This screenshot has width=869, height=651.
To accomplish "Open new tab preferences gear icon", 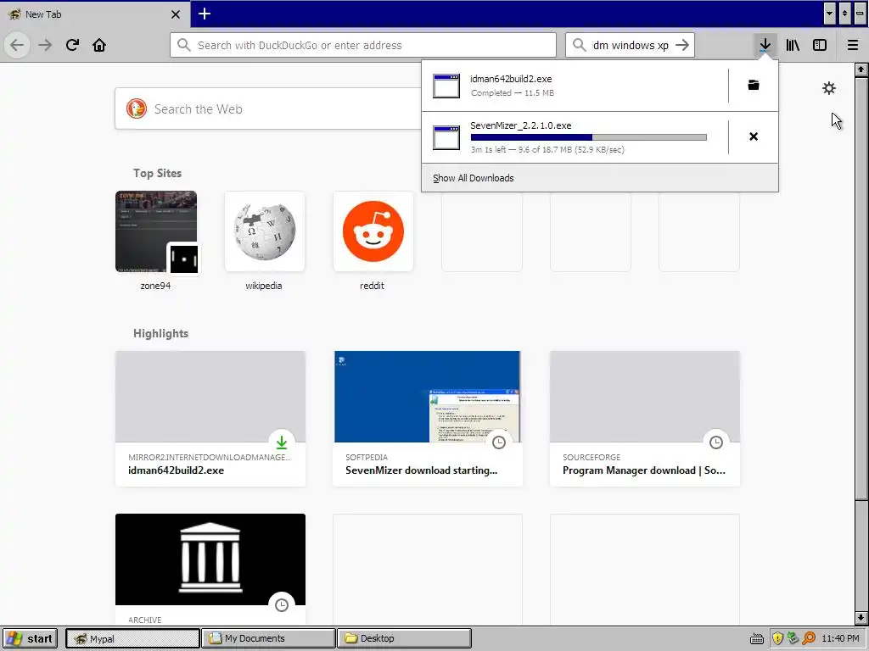I will (828, 88).
